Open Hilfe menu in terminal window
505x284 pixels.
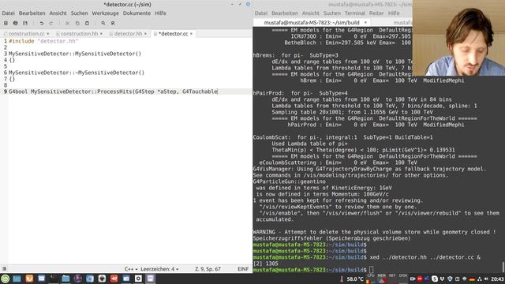tap(394, 13)
